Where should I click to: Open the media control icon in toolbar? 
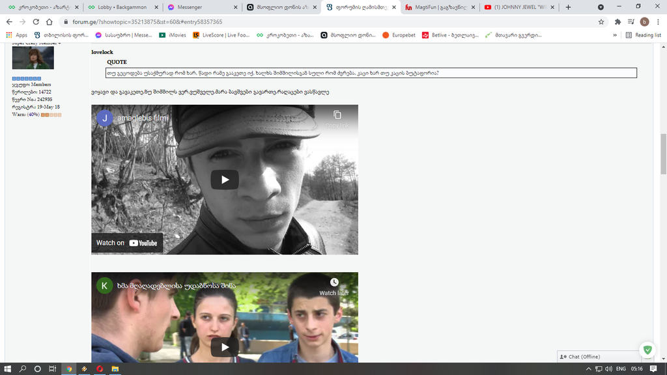click(x=631, y=21)
